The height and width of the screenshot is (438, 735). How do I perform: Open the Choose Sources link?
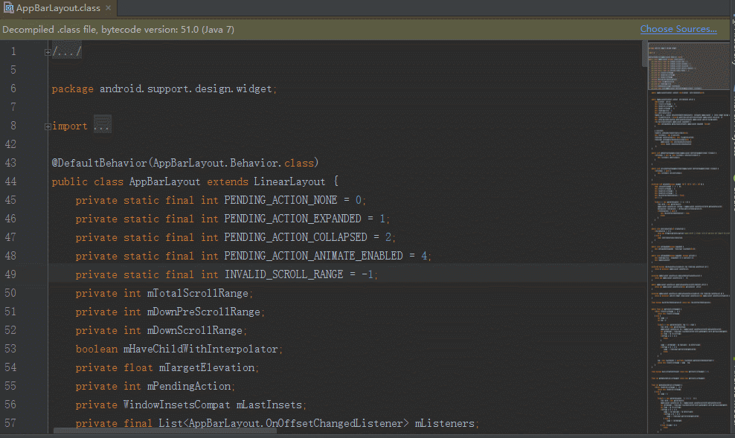678,29
